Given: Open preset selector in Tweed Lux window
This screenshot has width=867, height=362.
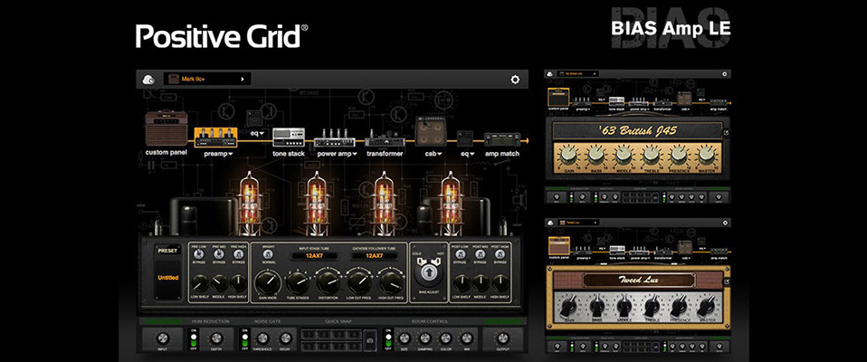Looking at the screenshot, I should coord(579,222).
